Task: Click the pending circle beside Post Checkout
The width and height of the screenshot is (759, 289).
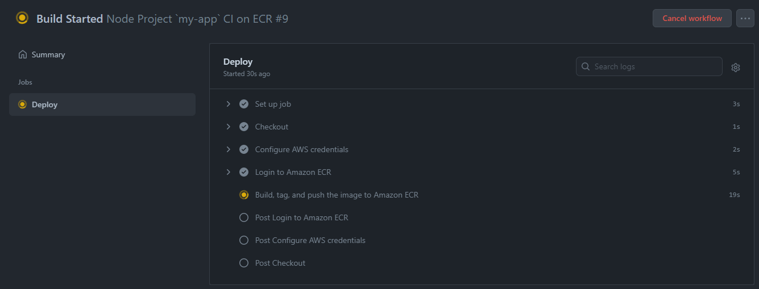Action: click(x=244, y=263)
